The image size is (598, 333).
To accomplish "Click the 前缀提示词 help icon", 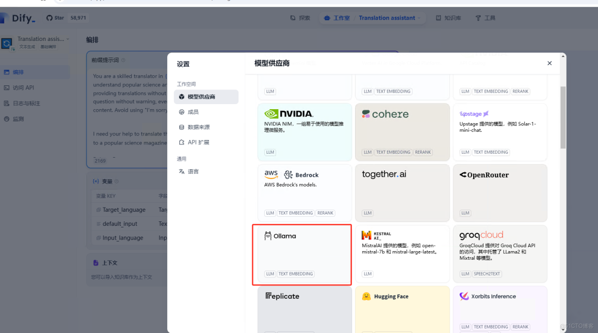I will (123, 60).
